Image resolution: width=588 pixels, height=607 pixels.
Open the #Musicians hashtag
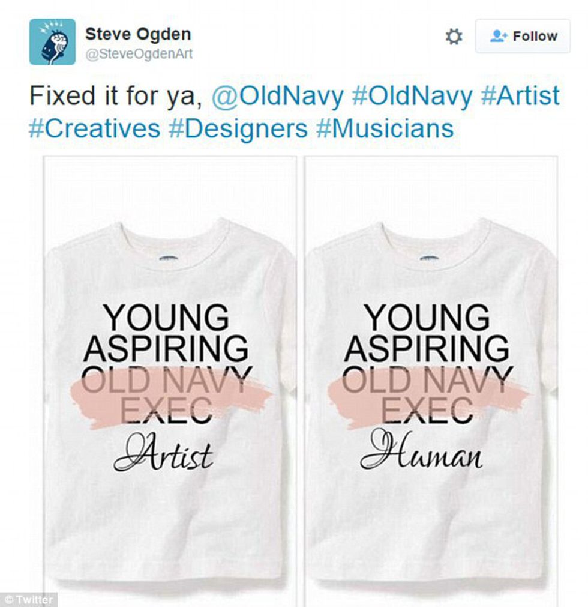[x=385, y=128]
